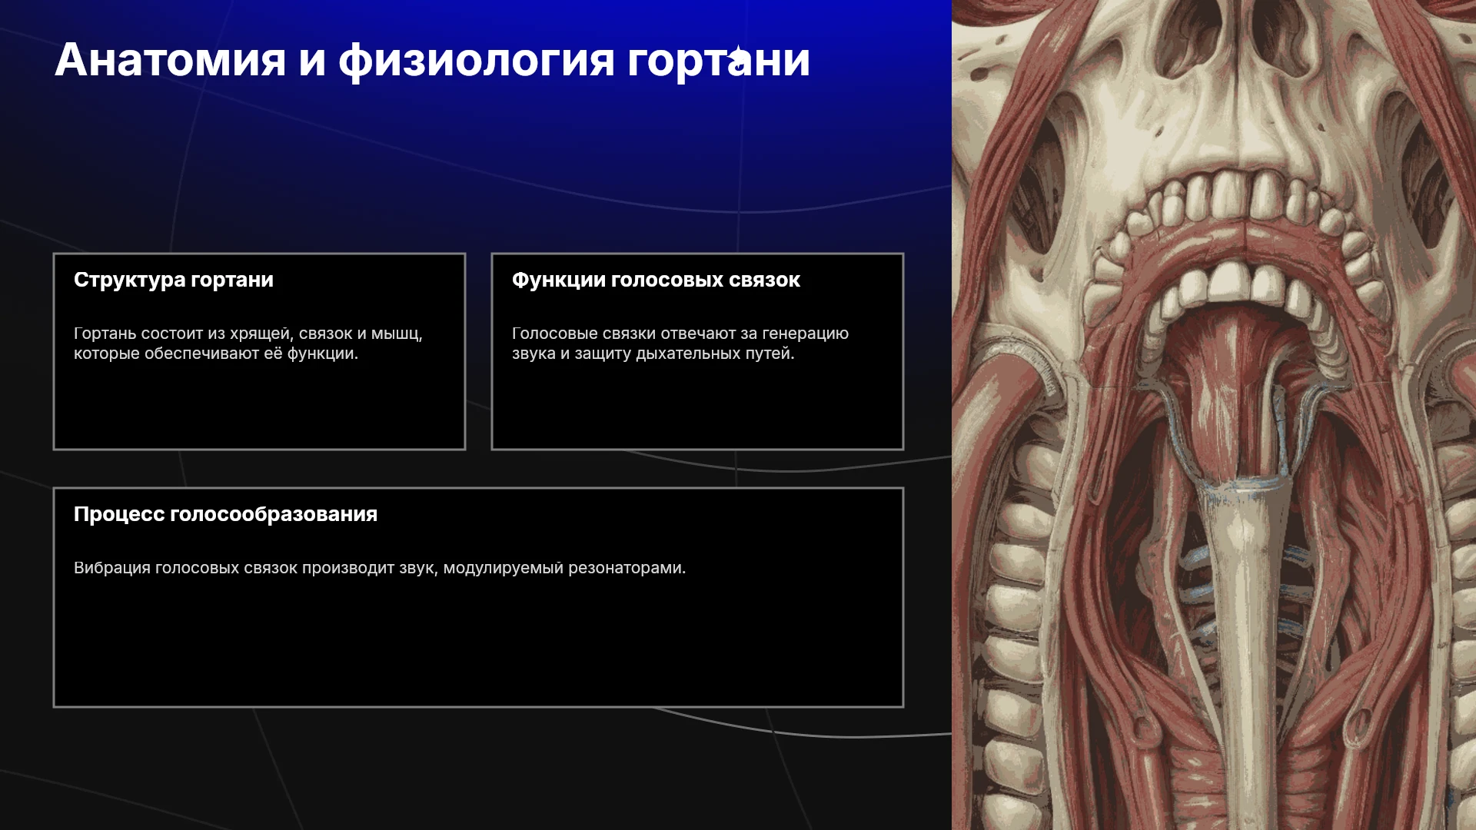Screen dimensions: 1476x830
Task: Click the 'Вибрация голосовых связок' description text
Action: 185,568
